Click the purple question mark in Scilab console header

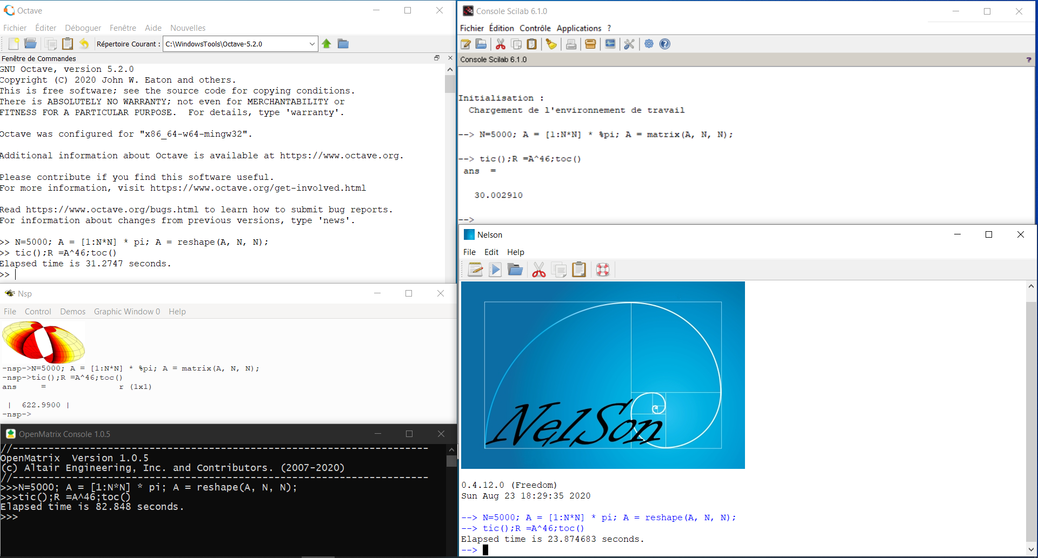coord(1029,59)
